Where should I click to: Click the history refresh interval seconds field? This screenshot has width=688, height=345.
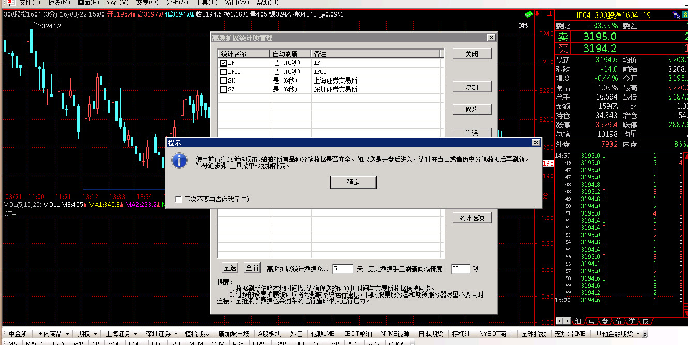click(460, 269)
